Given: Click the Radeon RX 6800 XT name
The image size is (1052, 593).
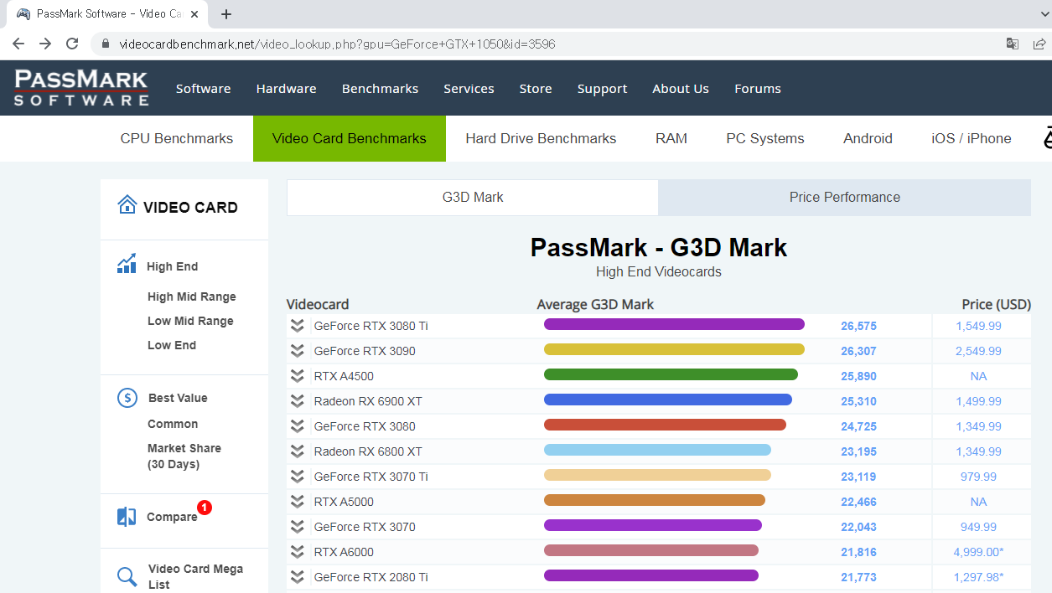Looking at the screenshot, I should point(368,451).
